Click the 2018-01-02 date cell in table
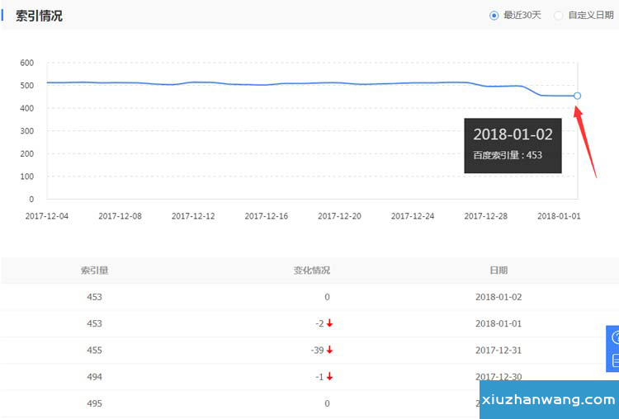This screenshot has width=619, height=419. coord(499,297)
